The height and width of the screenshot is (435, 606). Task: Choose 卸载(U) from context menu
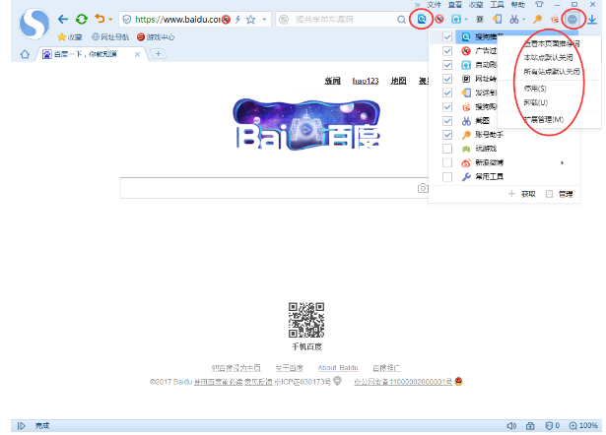pos(536,102)
